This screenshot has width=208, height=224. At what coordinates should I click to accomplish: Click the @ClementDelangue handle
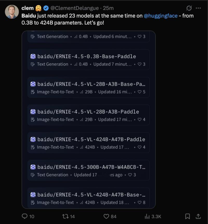[x=75, y=8]
